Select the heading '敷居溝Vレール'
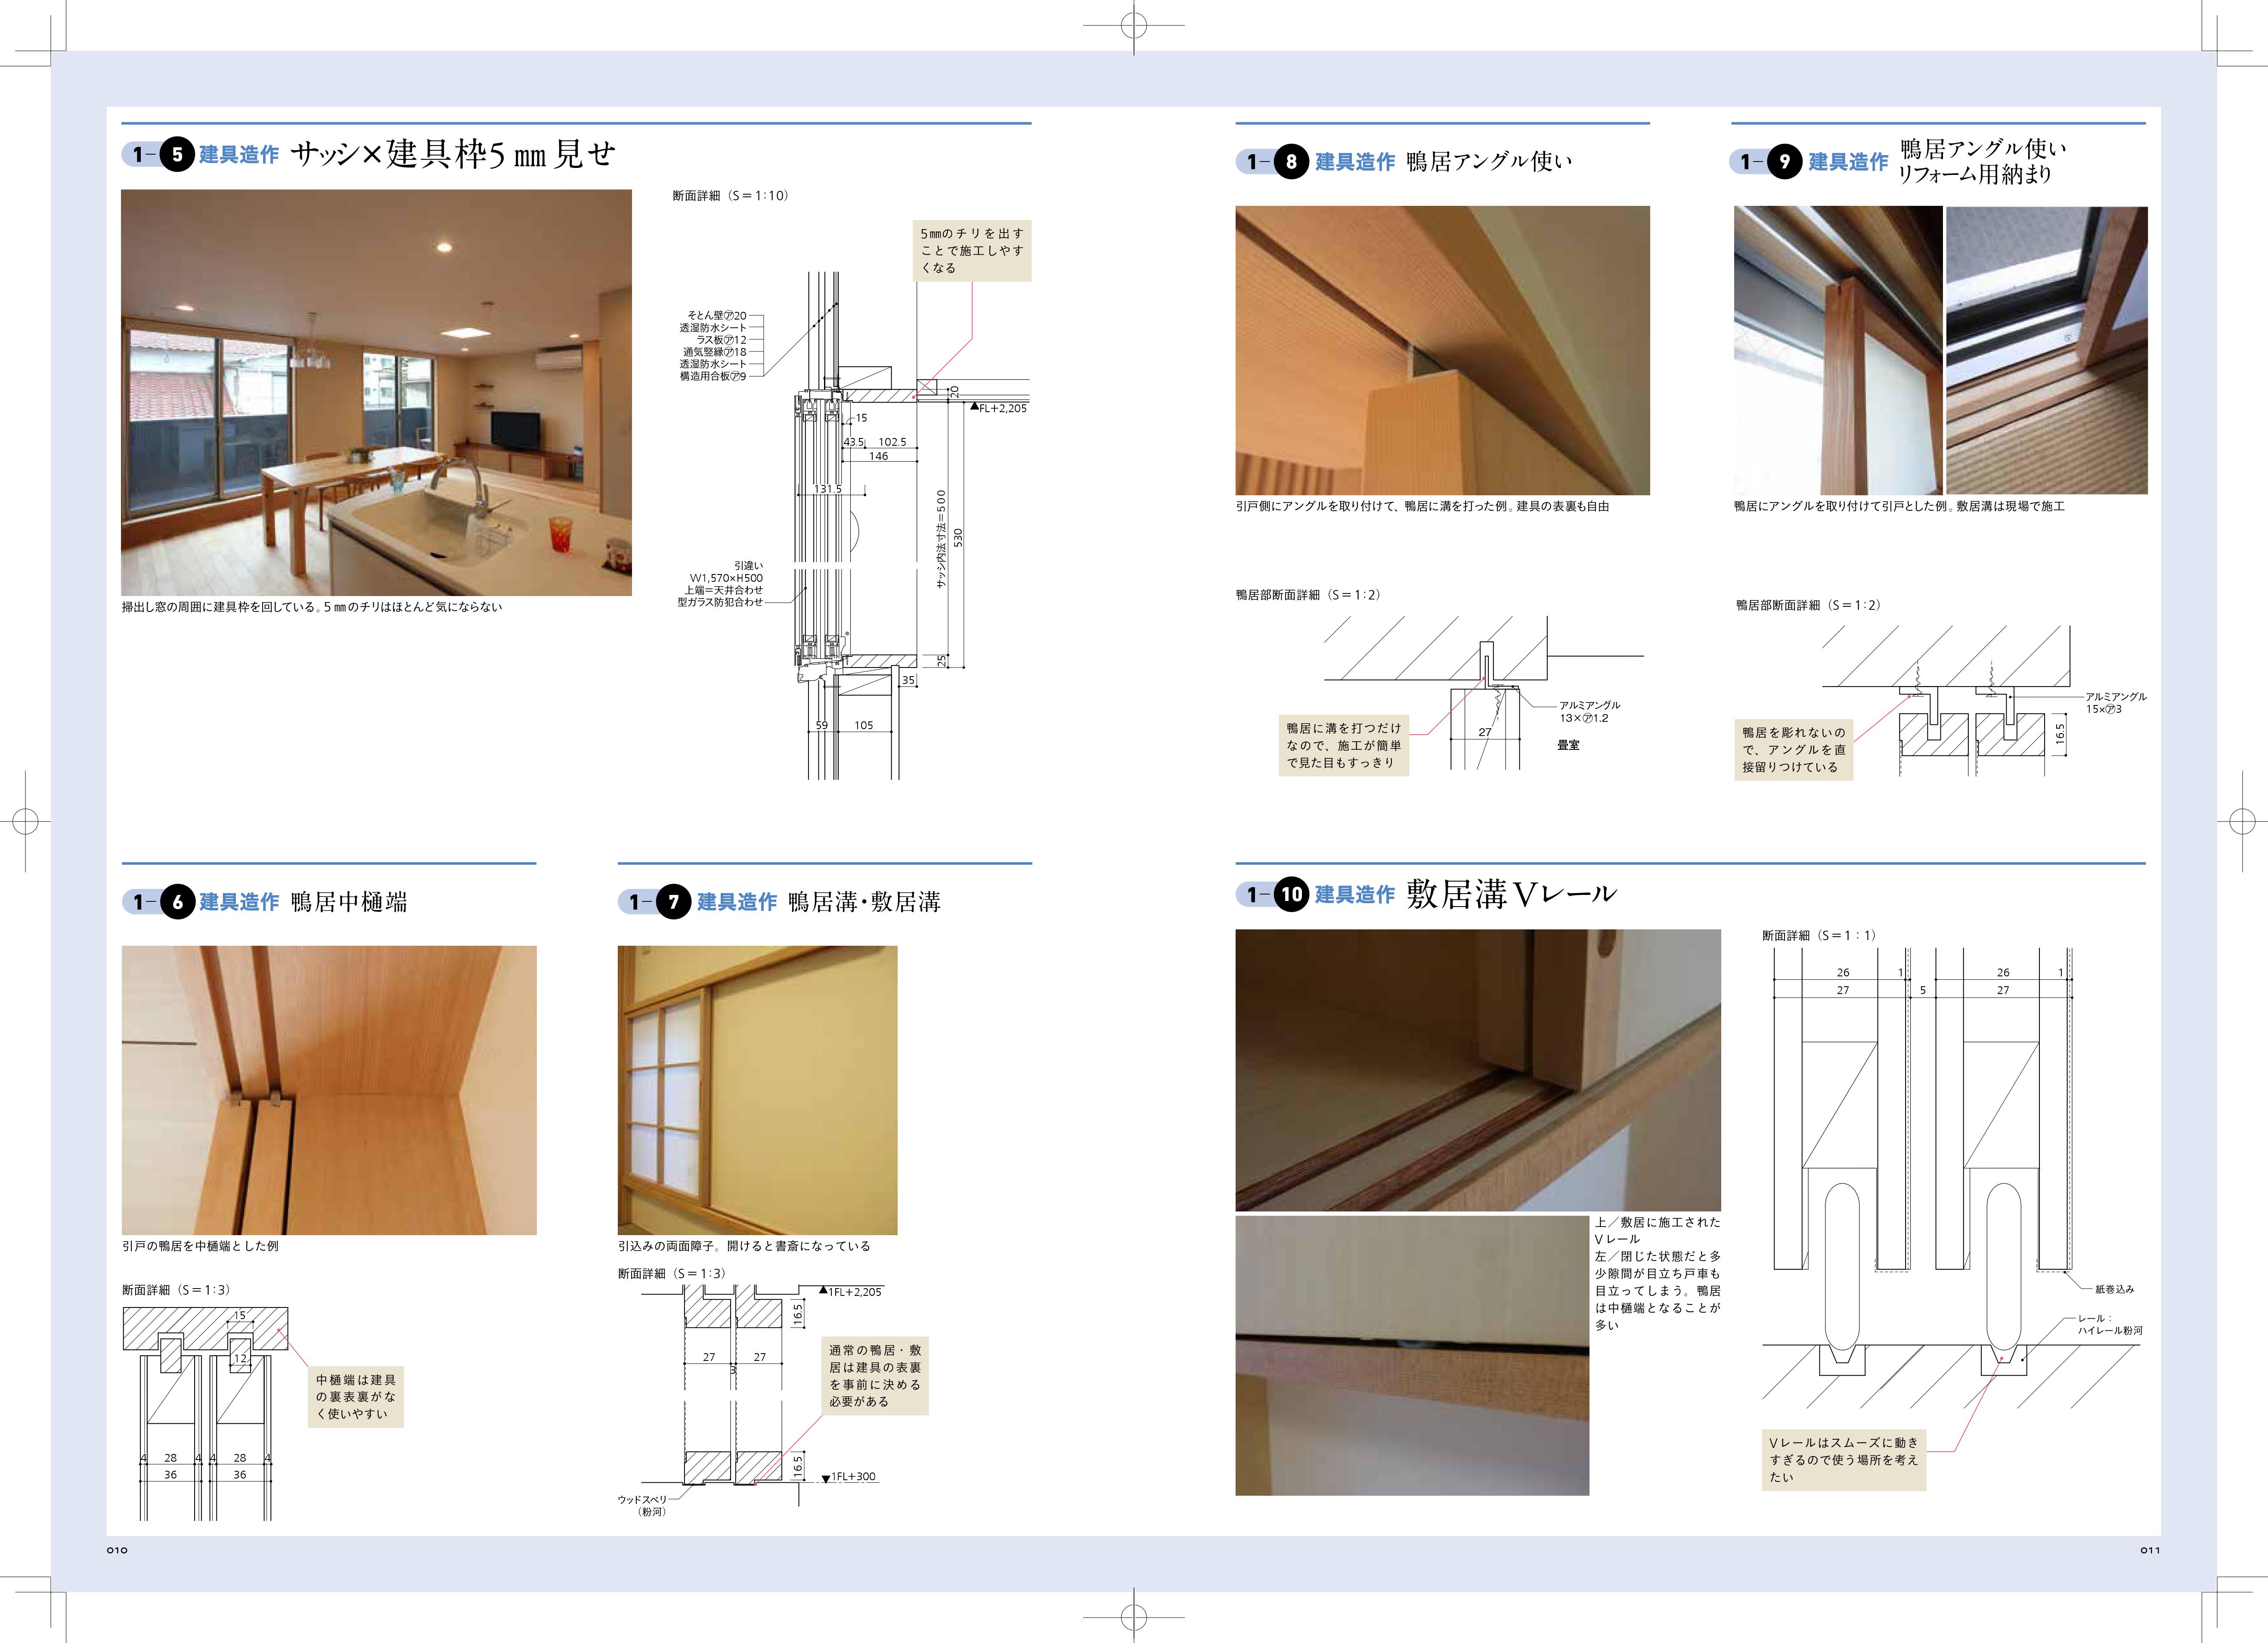This screenshot has height=1643, width=2268. point(1511,894)
